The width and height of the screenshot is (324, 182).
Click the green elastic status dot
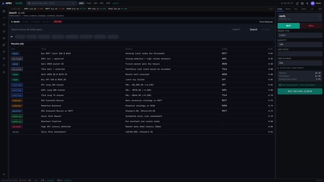point(12,22)
